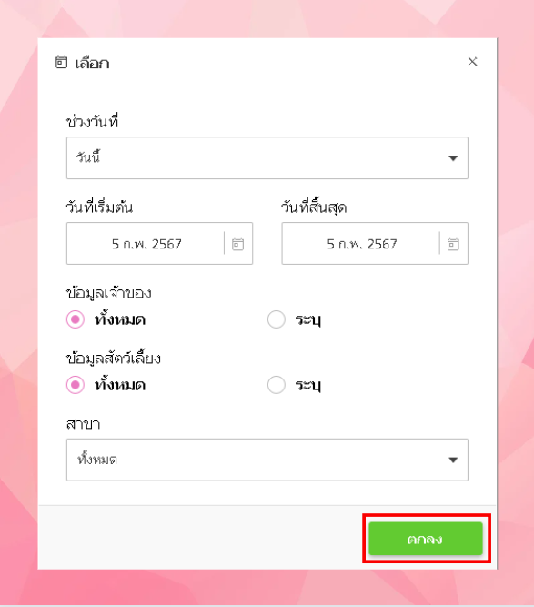Click the วันที่เริ่มต้น date field
The height and width of the screenshot is (607, 534).
click(x=159, y=244)
